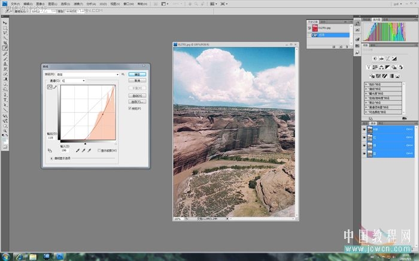
Task: Open the File menu in menu bar
Action: (x=15, y=4)
